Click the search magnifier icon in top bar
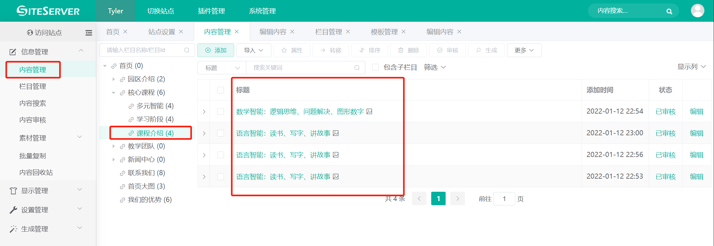Image resolution: width=714 pixels, height=246 pixels. pyautogui.click(x=669, y=11)
